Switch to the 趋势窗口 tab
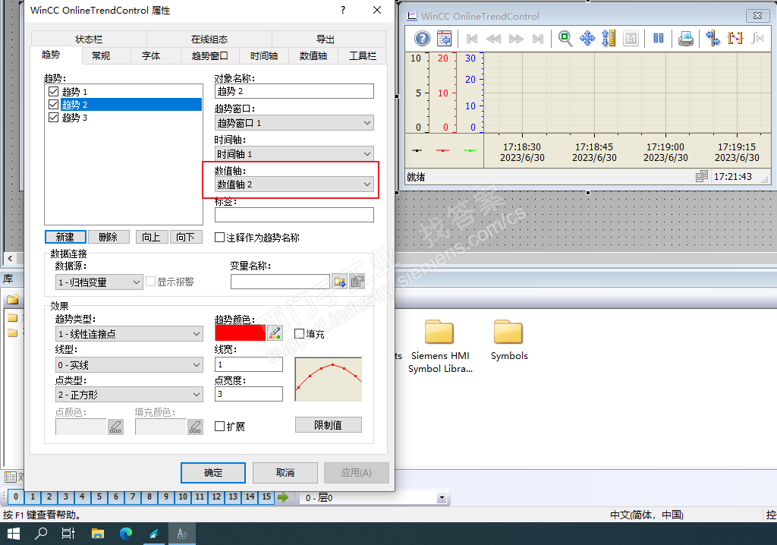This screenshot has height=545, width=777. tap(209, 55)
